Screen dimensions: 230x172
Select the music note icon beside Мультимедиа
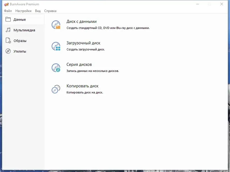[9, 30]
